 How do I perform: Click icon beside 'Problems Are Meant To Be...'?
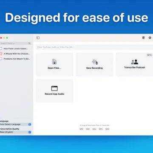tap(1, 59)
